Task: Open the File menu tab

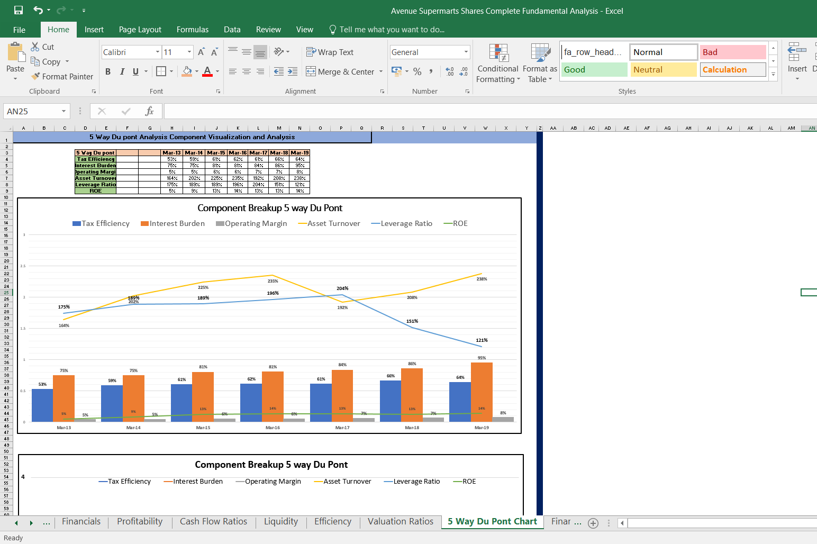Action: [x=19, y=30]
